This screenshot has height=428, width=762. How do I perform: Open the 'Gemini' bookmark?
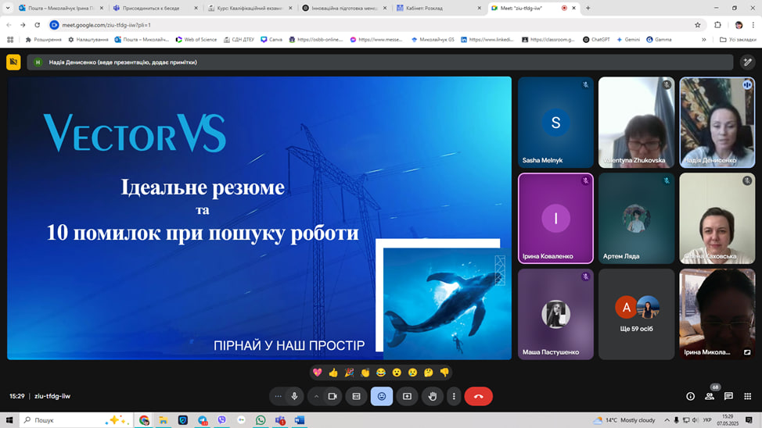point(628,40)
